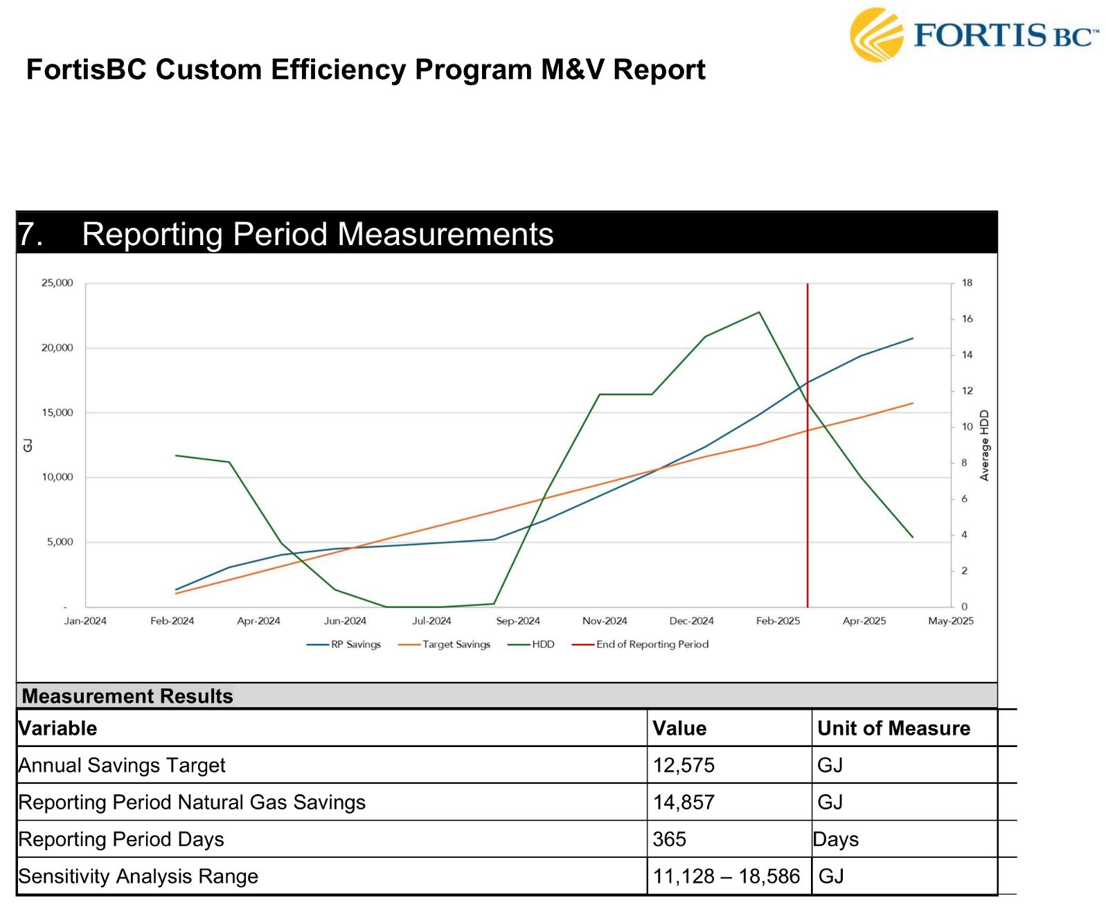Click the 11,128 – 18,586 range value

726,876
